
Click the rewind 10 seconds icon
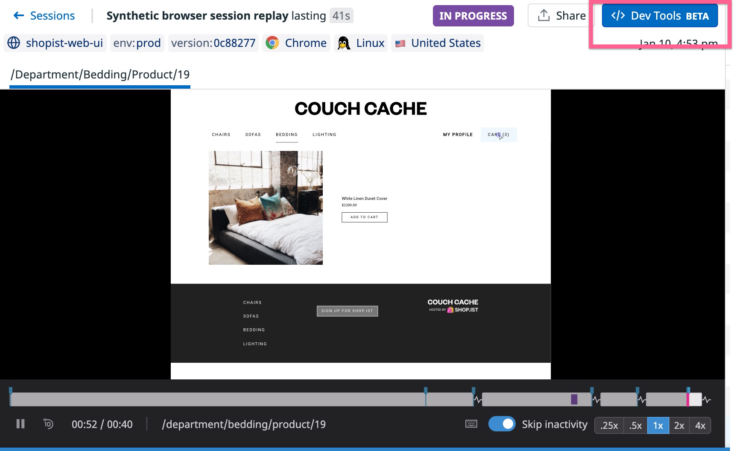[x=48, y=424]
